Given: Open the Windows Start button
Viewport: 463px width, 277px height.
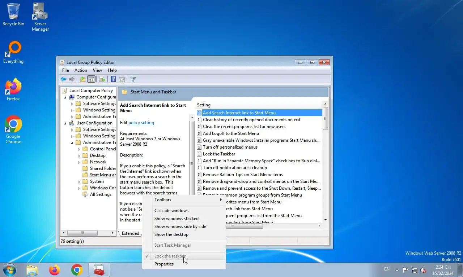Looking at the screenshot, I should point(10,270).
